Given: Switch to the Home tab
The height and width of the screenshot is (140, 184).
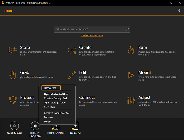Looking at the screenshot, I should coord(8,11).
